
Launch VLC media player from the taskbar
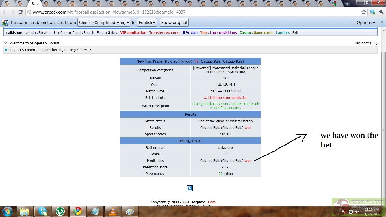click(112, 211)
